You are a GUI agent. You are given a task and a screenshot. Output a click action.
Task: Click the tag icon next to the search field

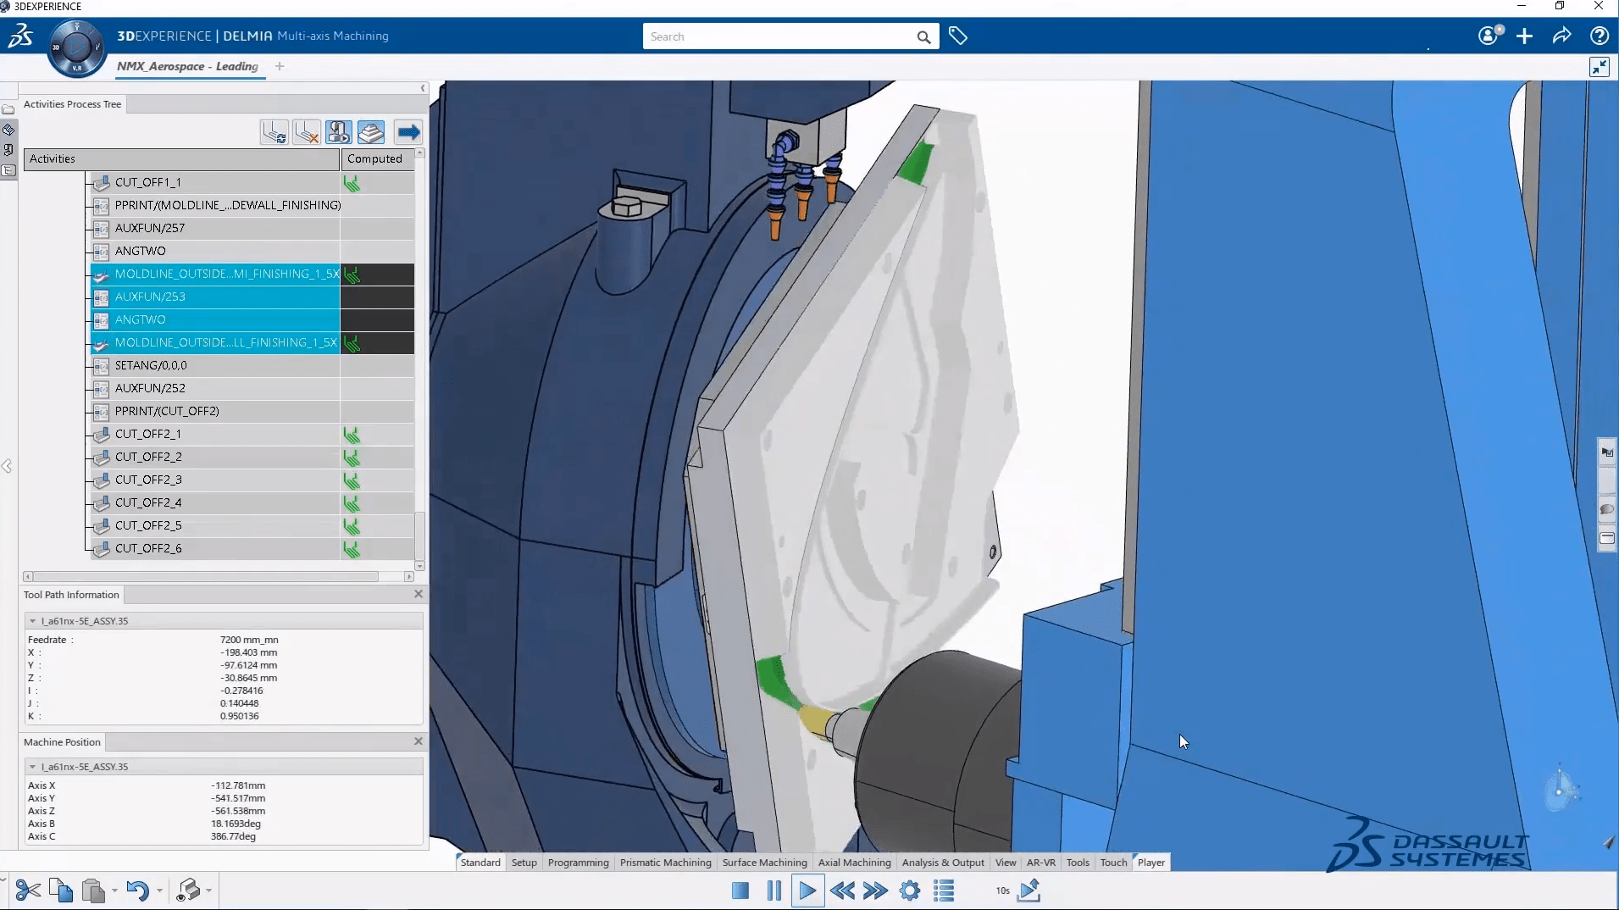958,36
